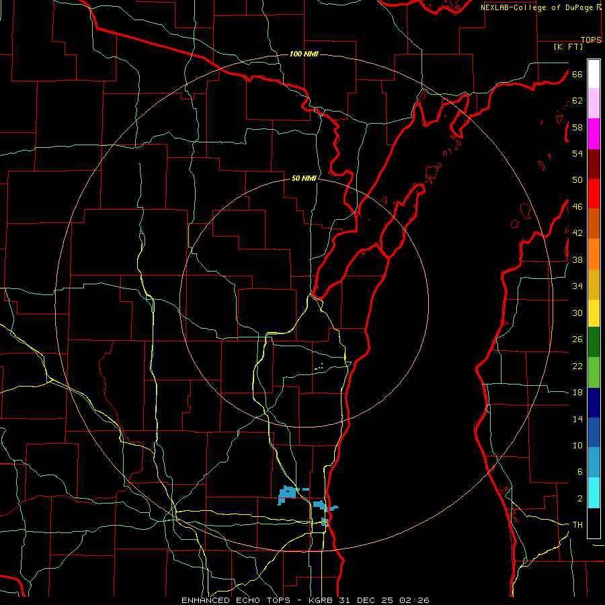Click the dark maroon legend swatch

[x=594, y=164]
